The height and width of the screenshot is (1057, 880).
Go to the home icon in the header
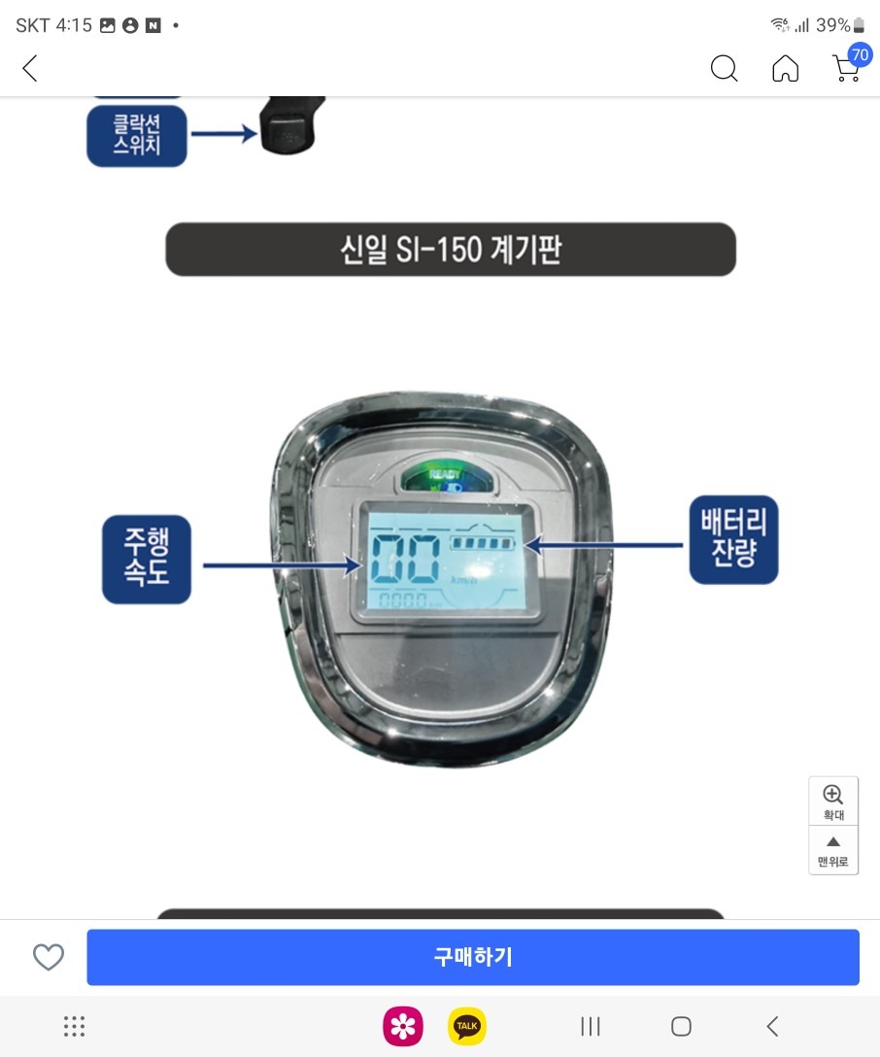coord(786,68)
